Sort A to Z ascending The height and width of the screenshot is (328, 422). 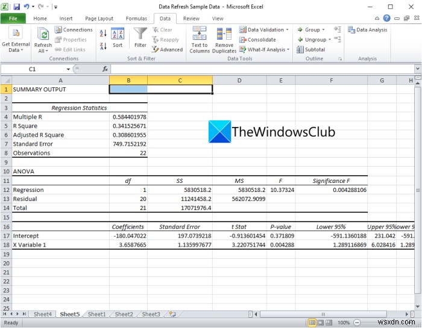(x=103, y=33)
